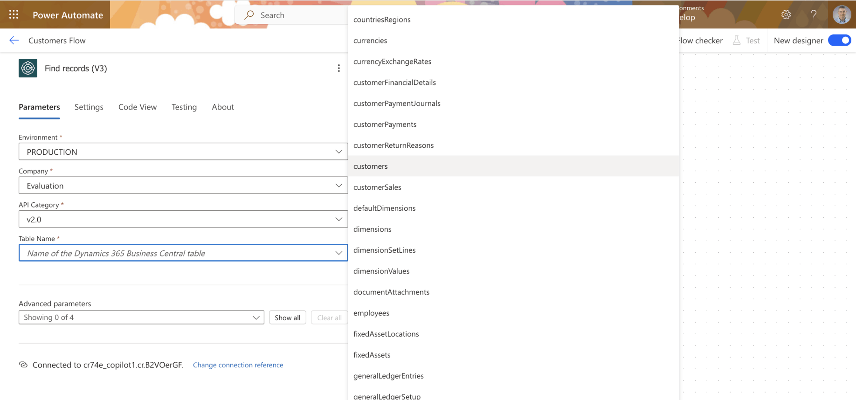Click the Test flask icon
This screenshot has height=400, width=856.
click(737, 41)
